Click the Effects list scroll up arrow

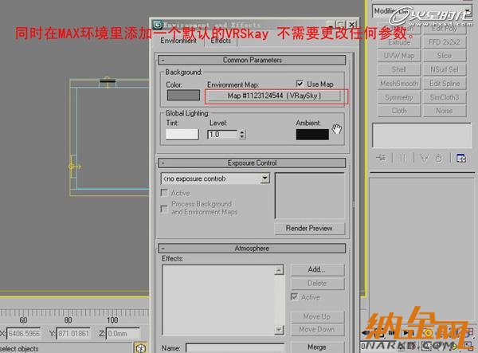click(x=279, y=270)
